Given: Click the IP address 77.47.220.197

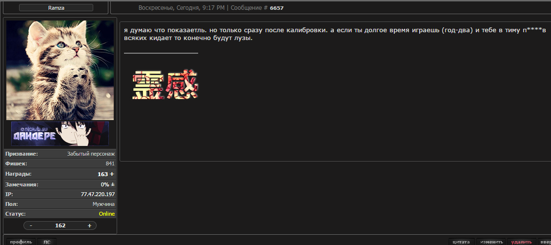Looking at the screenshot, I should coord(98,194).
